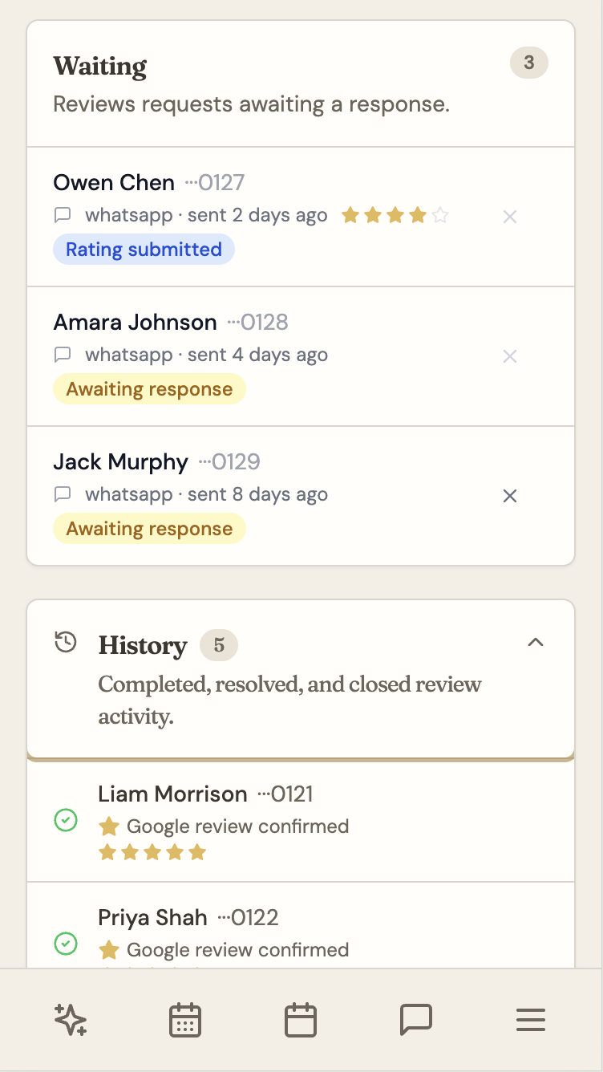This screenshot has width=603, height=1072.
Task: Click ticket number 0121
Action: pyautogui.click(x=285, y=794)
